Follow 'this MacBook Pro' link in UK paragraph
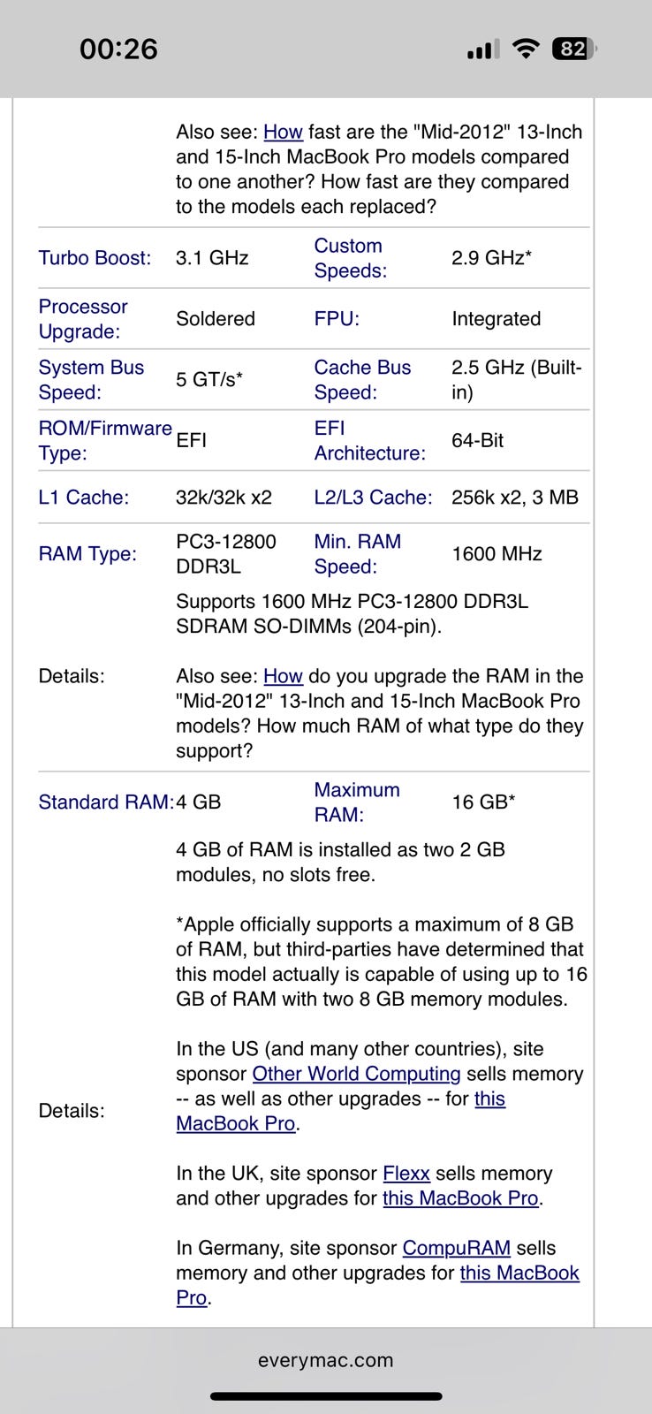 (460, 1198)
